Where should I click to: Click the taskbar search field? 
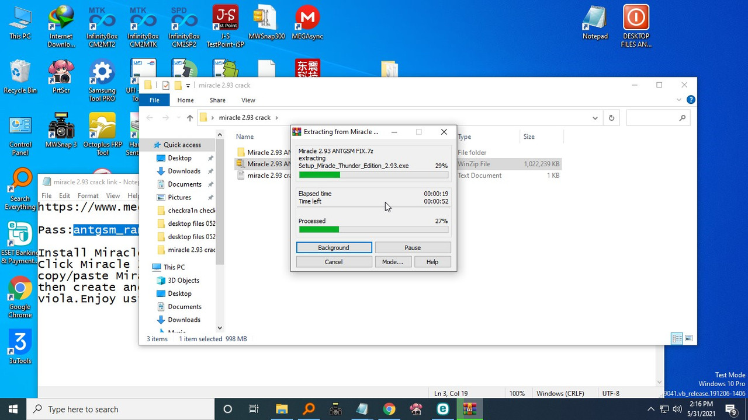coord(121,409)
